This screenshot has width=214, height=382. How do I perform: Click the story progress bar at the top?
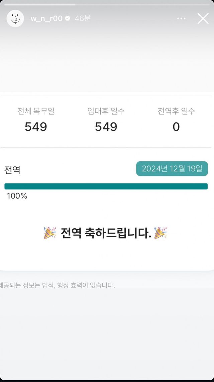tap(107, 5)
